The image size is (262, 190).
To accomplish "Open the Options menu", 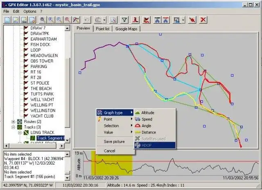I will [30, 11].
